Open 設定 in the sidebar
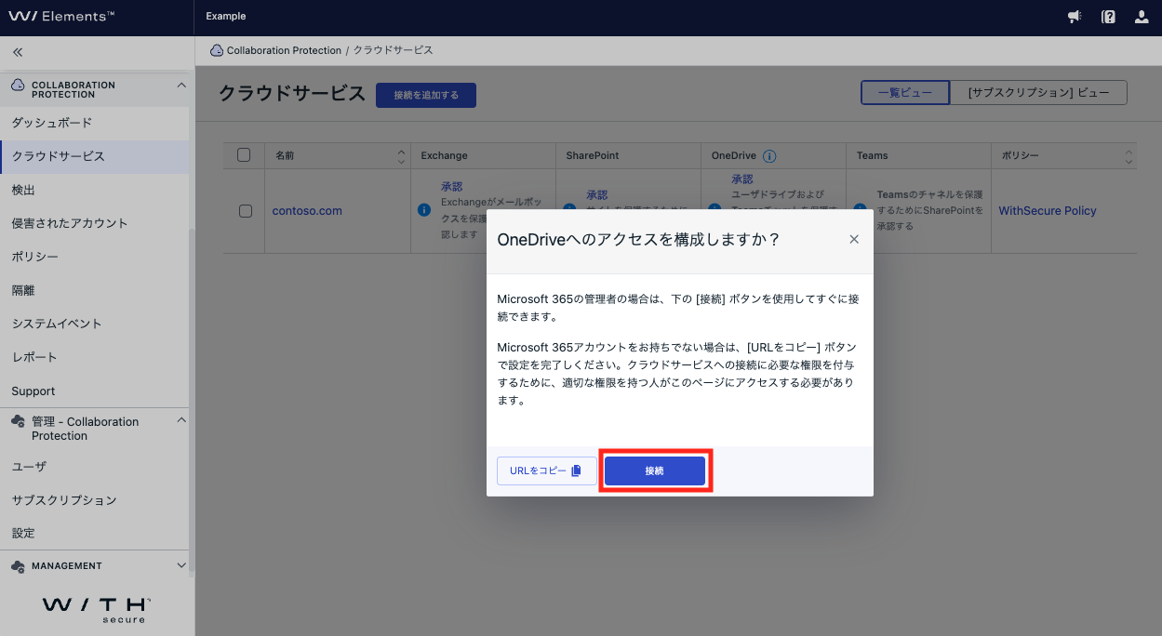Screen dimensions: 1162x636 tap(94, 534)
